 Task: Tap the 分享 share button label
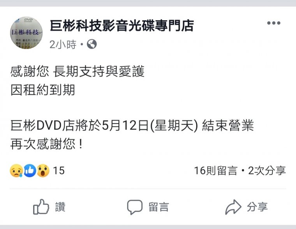(x=257, y=207)
